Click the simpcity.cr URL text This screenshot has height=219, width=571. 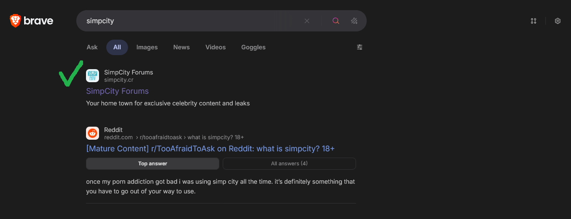point(119,80)
